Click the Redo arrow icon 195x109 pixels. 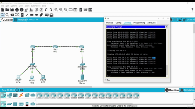[x=51, y=10]
